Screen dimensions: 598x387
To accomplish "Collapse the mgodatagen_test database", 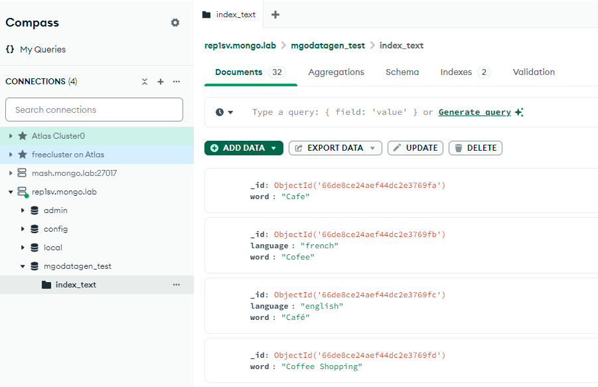I will coord(23,266).
